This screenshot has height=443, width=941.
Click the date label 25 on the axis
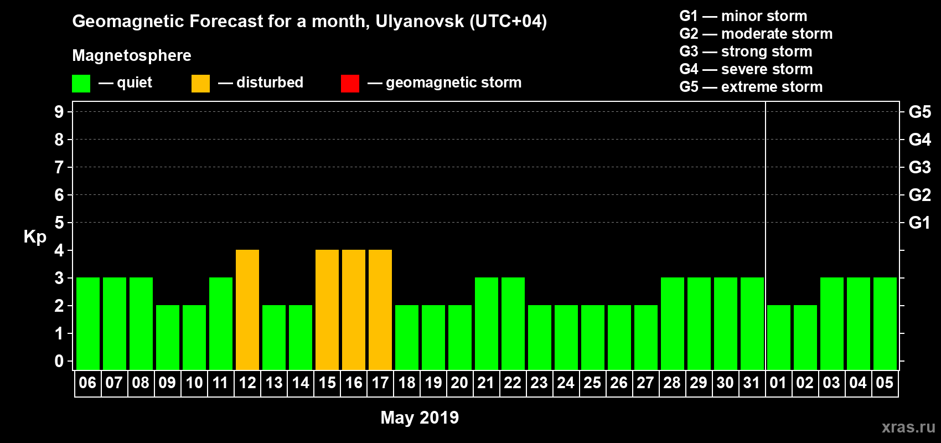click(592, 383)
